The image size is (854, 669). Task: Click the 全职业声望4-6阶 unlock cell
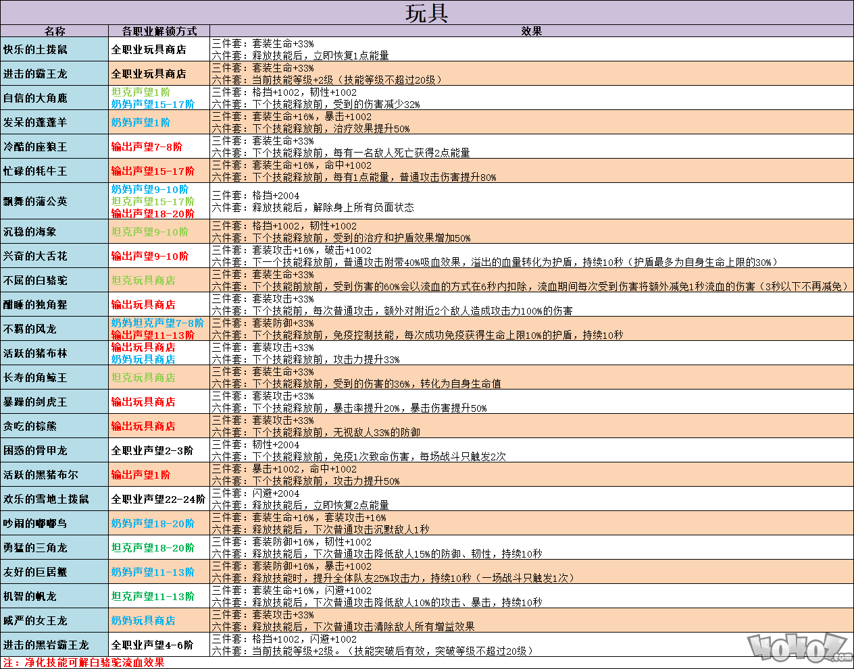(x=153, y=645)
